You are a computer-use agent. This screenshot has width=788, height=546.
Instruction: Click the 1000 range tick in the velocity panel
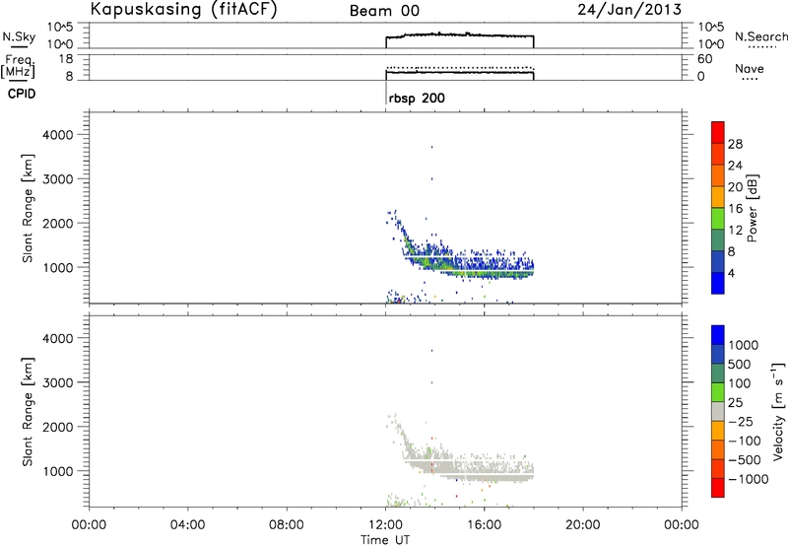tap(58, 471)
